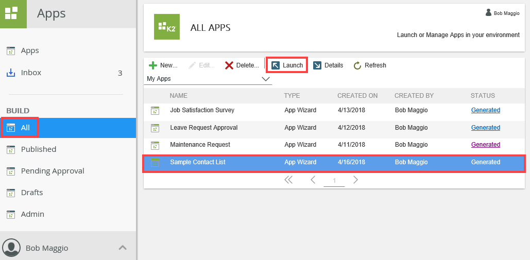
Task: Click the Inbox download tray icon
Action: pos(10,73)
